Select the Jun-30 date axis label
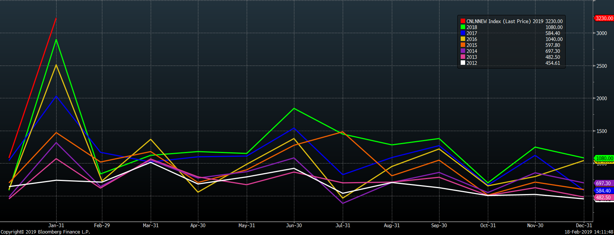 pos(294,225)
